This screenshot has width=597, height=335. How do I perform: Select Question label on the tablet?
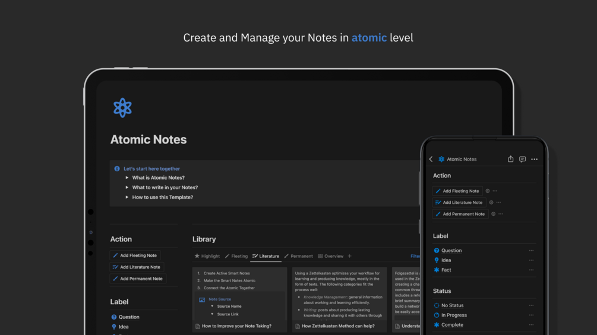125,317
